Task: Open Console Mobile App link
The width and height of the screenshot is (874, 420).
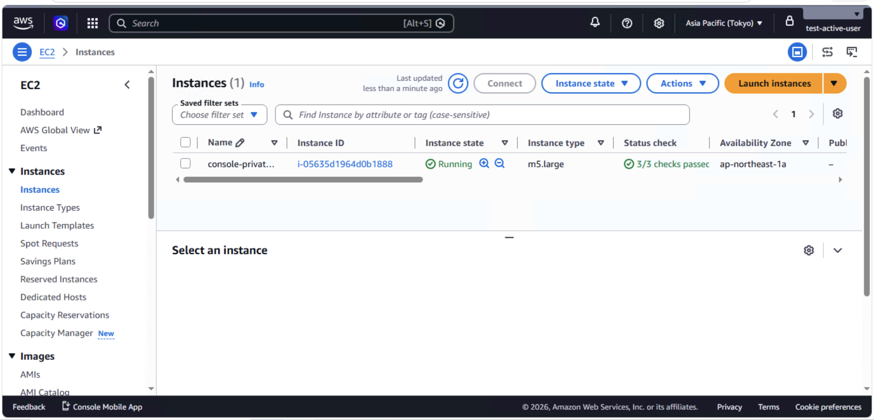Action: [x=102, y=406]
